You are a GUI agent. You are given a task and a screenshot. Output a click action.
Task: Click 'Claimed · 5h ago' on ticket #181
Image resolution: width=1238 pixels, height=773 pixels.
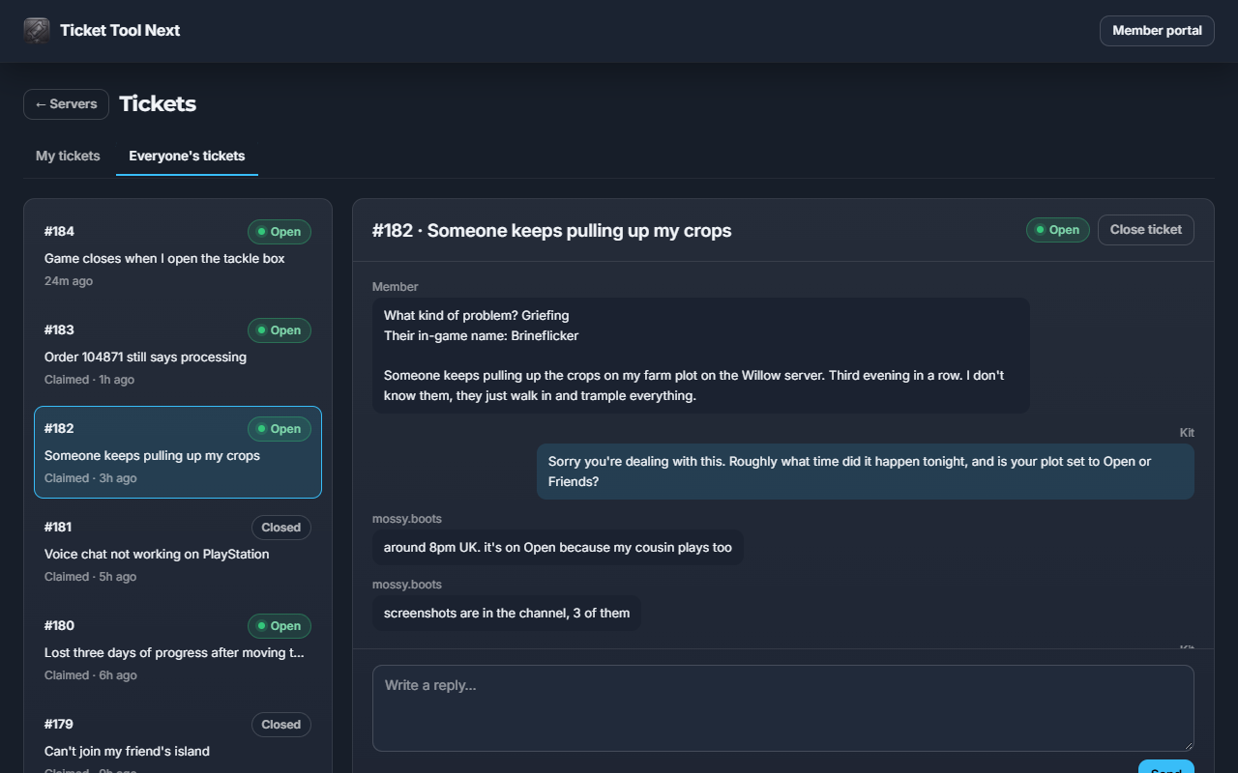(91, 577)
